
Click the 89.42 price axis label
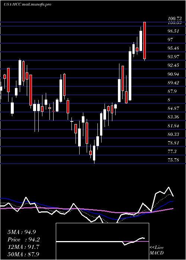point(173,83)
